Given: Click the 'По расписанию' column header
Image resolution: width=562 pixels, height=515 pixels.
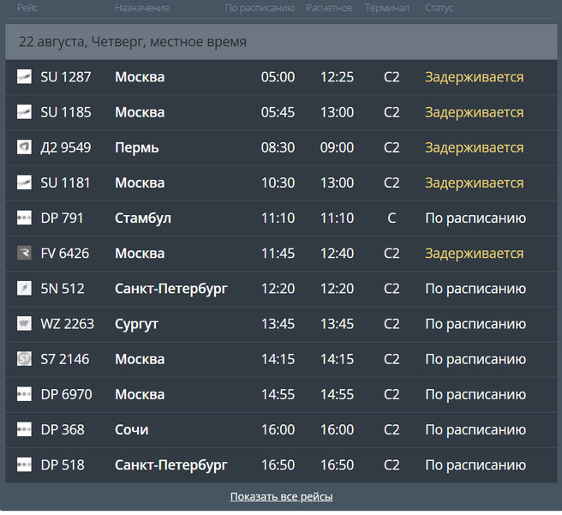Looking at the screenshot, I should (x=260, y=8).
